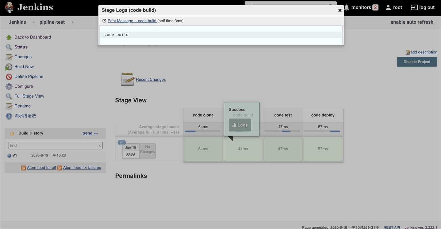Image resolution: width=441 pixels, height=229 pixels.
Task: Select Delete Pipeline
Action: click(x=29, y=76)
